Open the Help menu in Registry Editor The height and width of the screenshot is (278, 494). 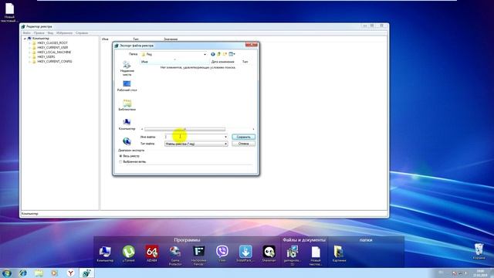pos(82,32)
